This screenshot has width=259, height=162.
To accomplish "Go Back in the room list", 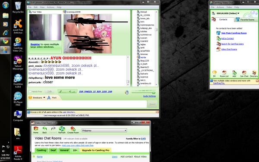I will pyautogui.click(x=44, y=130).
